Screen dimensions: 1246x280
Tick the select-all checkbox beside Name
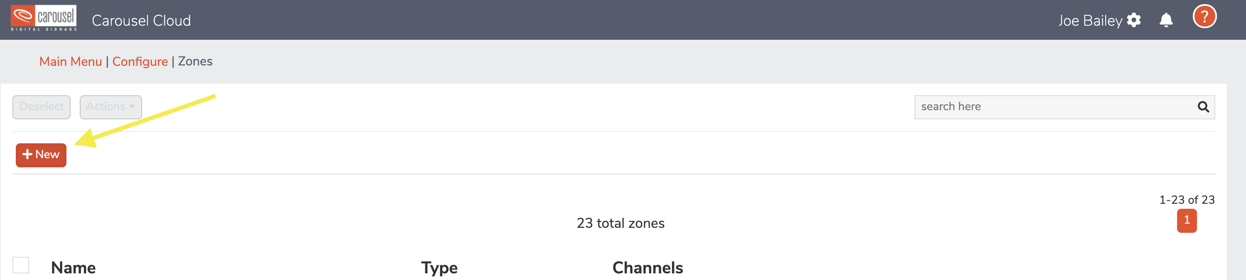click(x=21, y=265)
